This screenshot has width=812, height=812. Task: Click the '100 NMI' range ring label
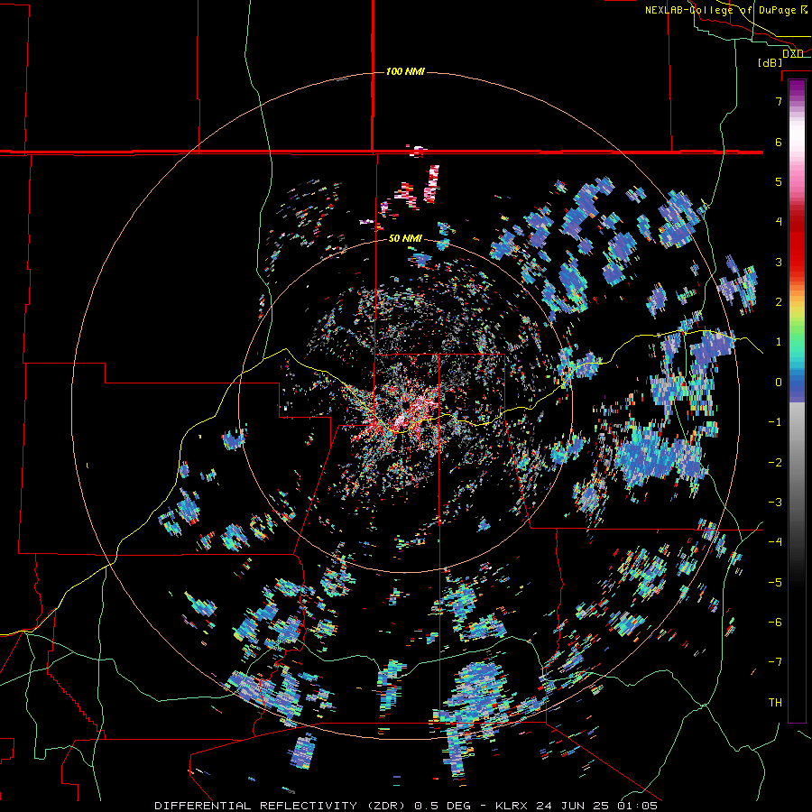tap(405, 71)
